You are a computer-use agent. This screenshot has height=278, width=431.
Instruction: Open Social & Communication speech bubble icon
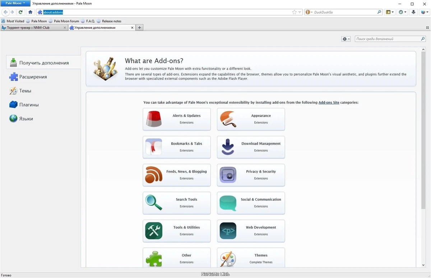click(228, 203)
